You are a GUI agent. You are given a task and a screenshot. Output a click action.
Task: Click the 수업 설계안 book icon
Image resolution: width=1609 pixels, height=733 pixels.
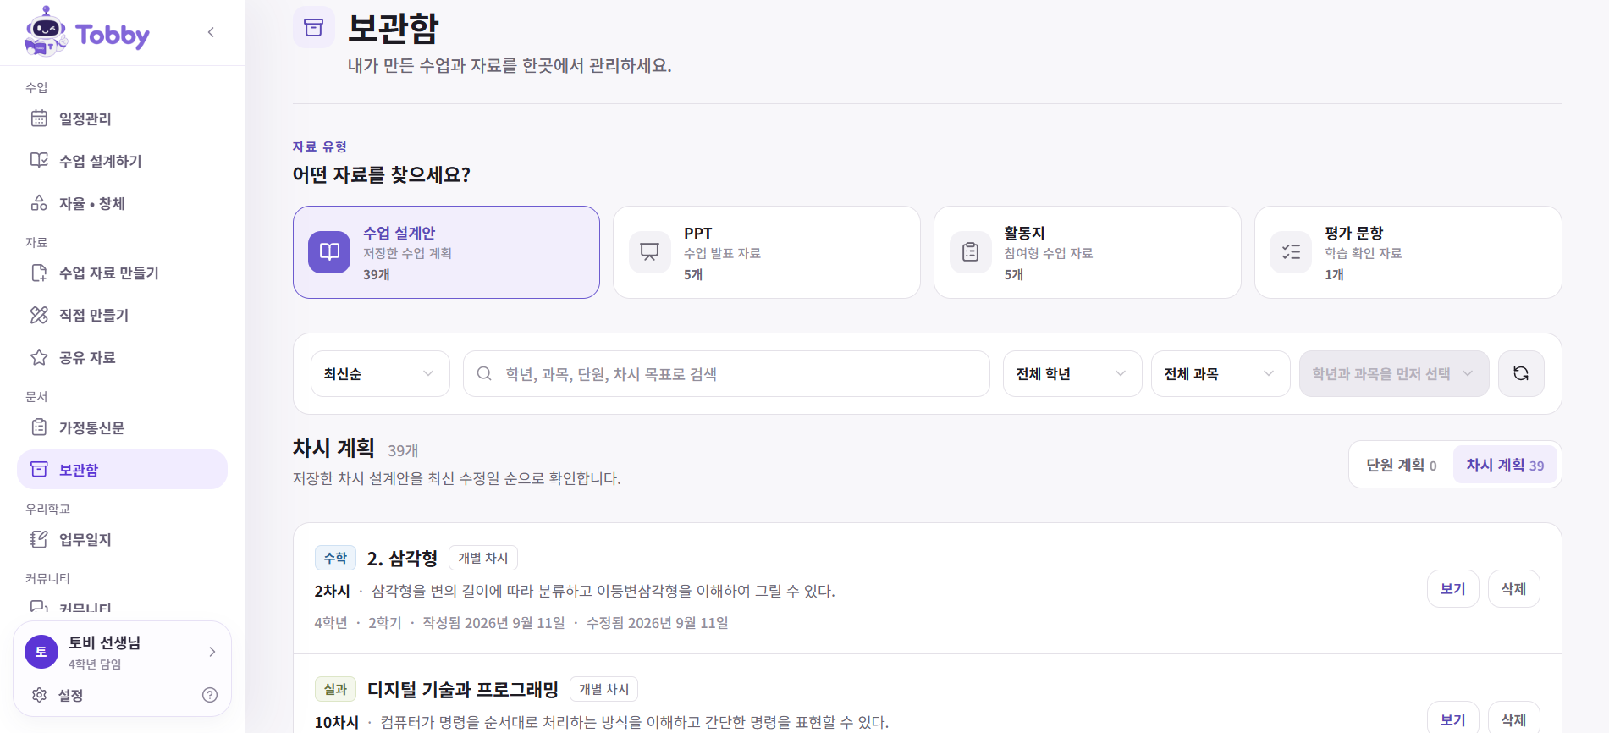point(329,252)
